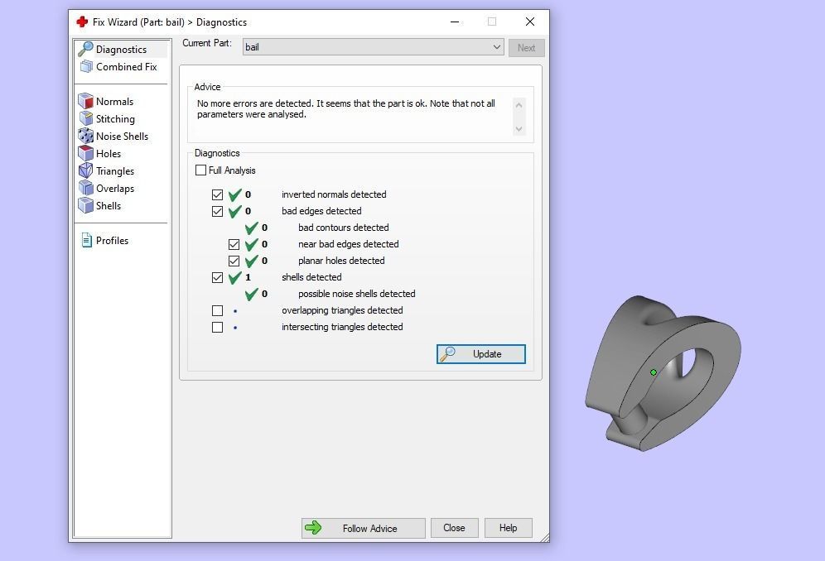Click the Normals red cube icon
Image resolution: width=825 pixels, height=561 pixels.
tap(85, 101)
